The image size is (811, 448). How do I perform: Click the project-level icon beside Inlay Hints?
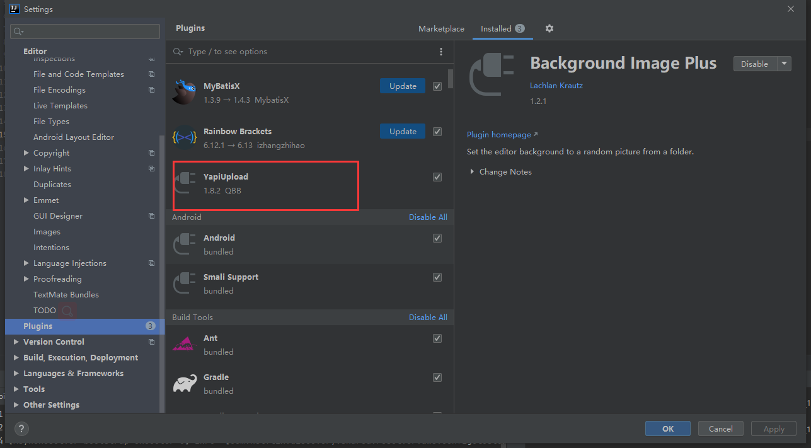click(151, 169)
